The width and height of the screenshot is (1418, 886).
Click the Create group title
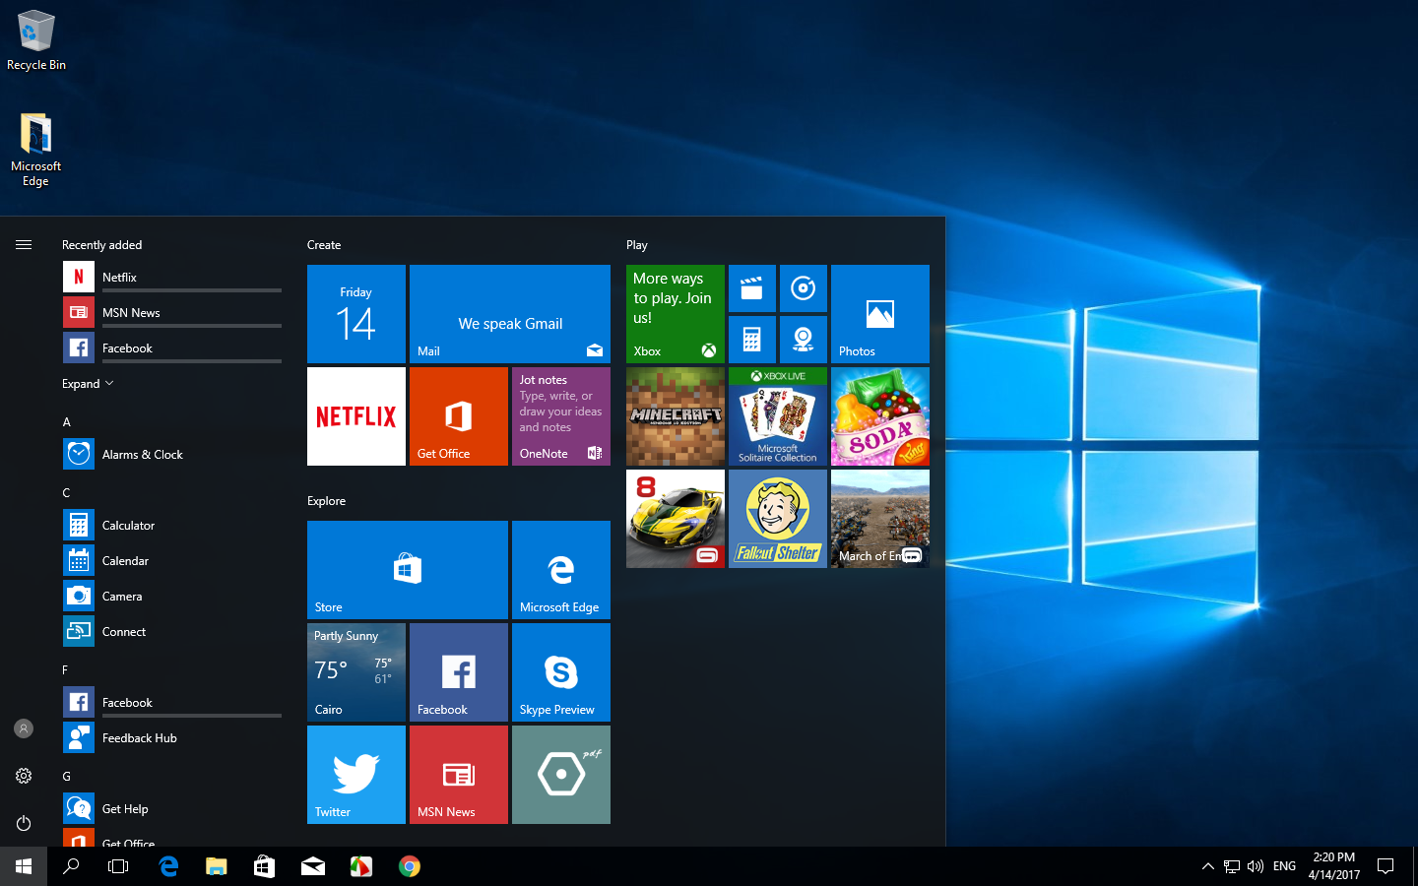point(324,245)
